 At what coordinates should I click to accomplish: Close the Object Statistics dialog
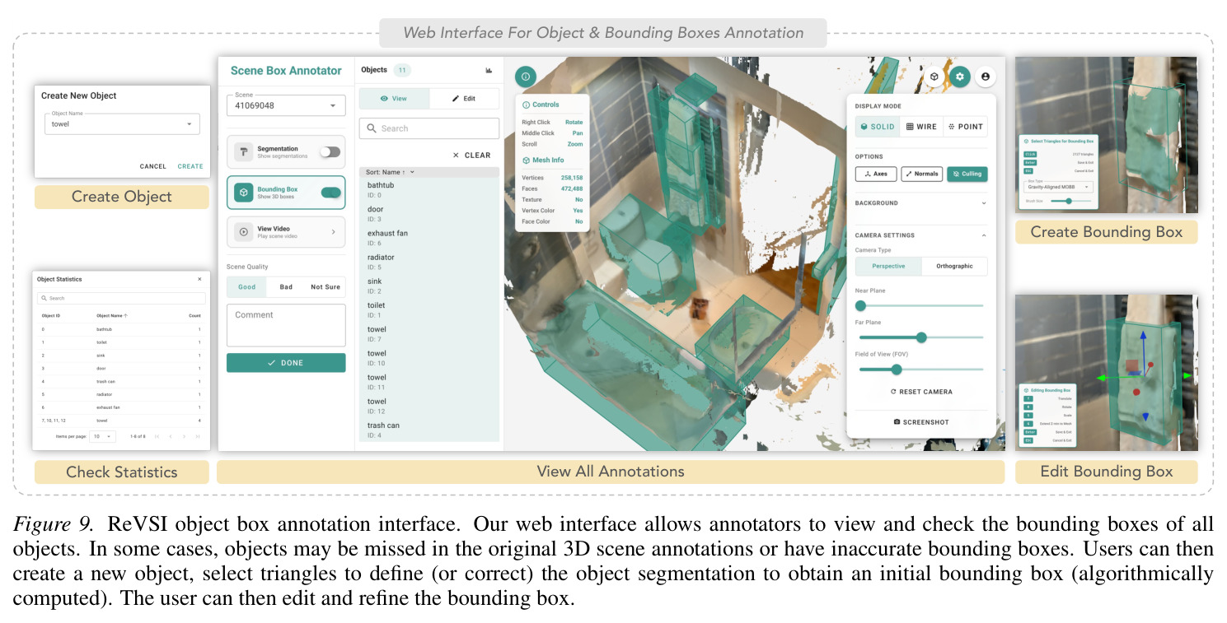pyautogui.click(x=199, y=279)
